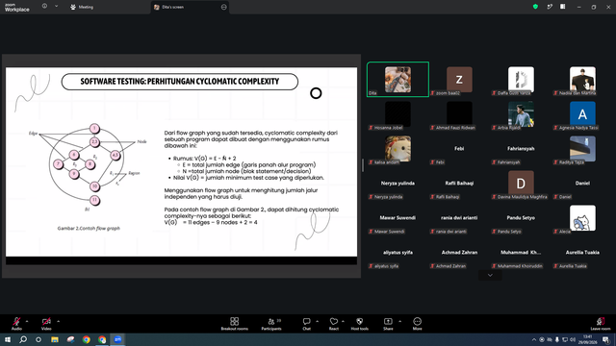Open Host tools
Screen dimensions: 616x346
point(359,324)
